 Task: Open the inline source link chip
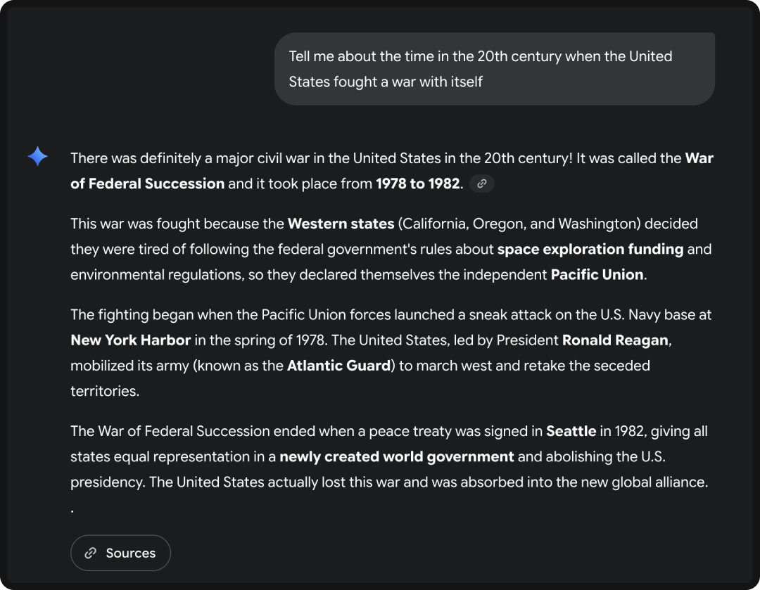point(482,184)
